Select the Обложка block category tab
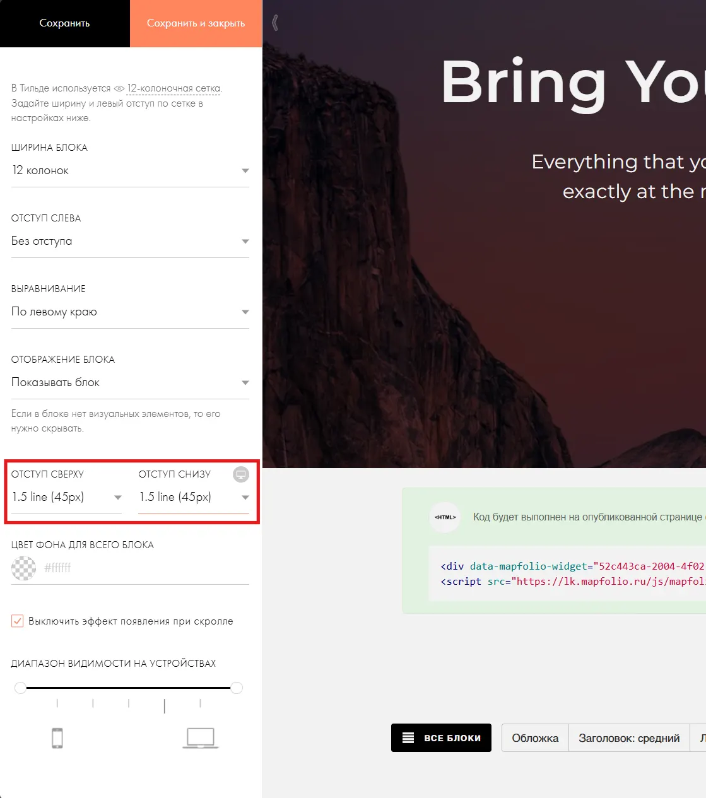Image resolution: width=706 pixels, height=798 pixels. click(x=535, y=738)
